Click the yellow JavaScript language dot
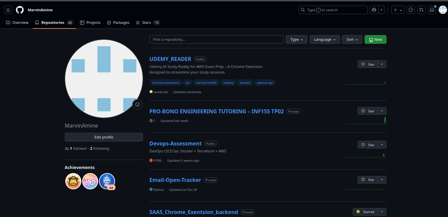This screenshot has height=217, width=448. pyautogui.click(x=151, y=92)
